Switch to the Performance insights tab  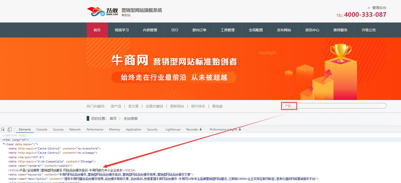(225, 129)
